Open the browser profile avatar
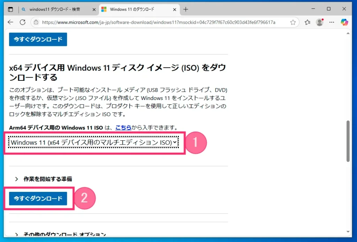 320,22
